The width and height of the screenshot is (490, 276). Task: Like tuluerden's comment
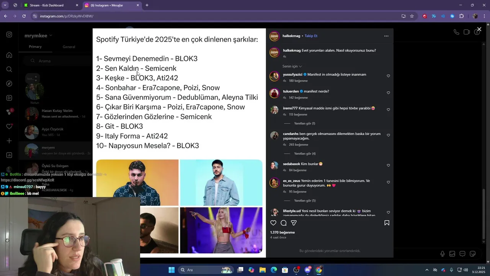(388, 93)
